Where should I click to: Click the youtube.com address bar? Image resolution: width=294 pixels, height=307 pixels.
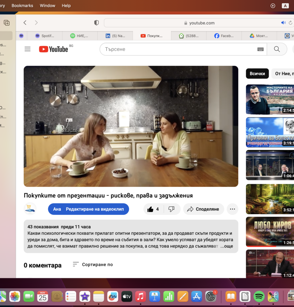199,23
